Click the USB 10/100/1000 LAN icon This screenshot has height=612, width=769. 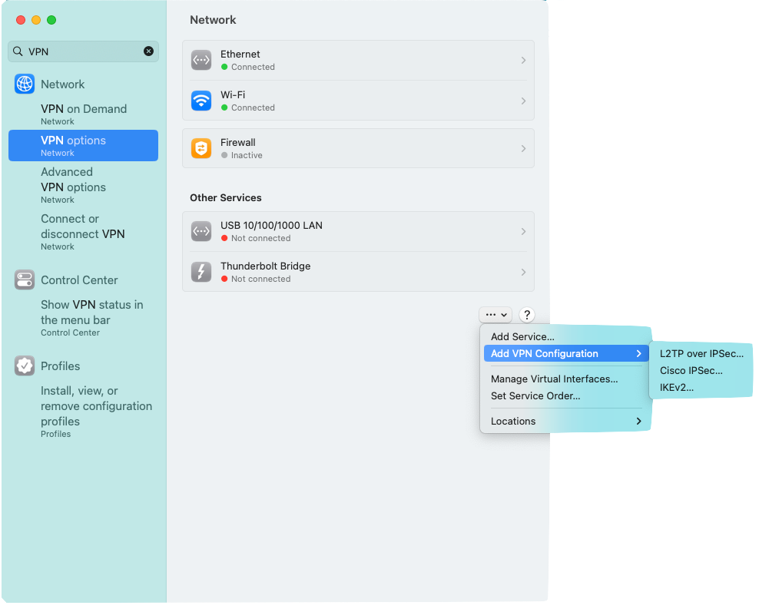tap(201, 231)
